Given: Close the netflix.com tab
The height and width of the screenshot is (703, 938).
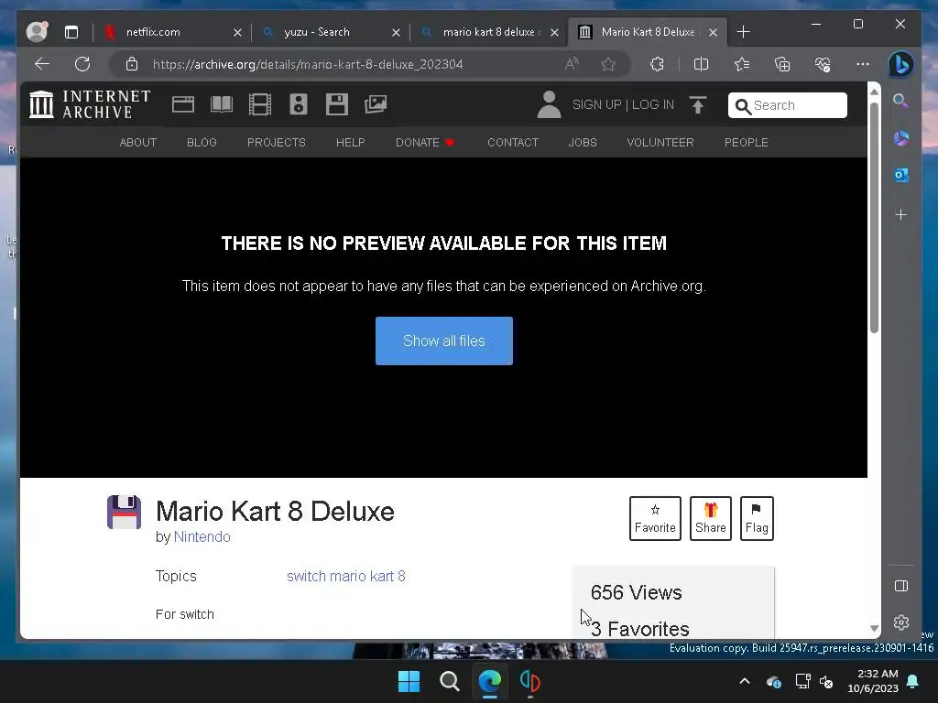Looking at the screenshot, I should [x=237, y=32].
